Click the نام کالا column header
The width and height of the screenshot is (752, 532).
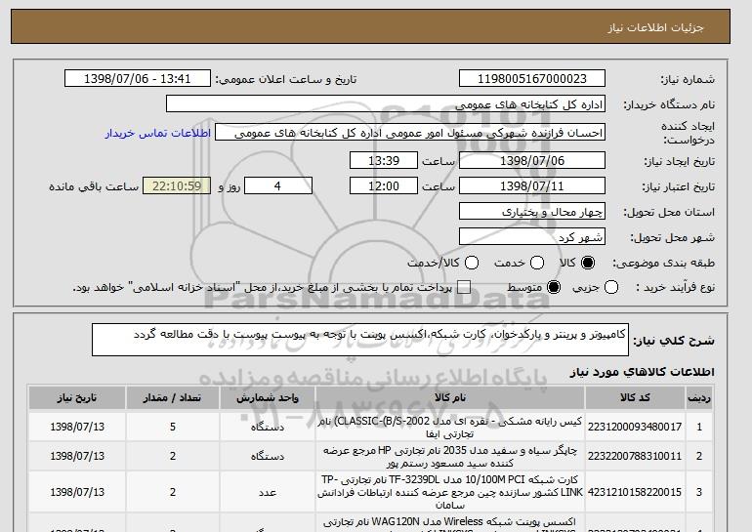coord(450,398)
